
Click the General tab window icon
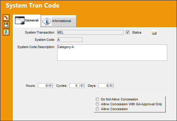20,20
